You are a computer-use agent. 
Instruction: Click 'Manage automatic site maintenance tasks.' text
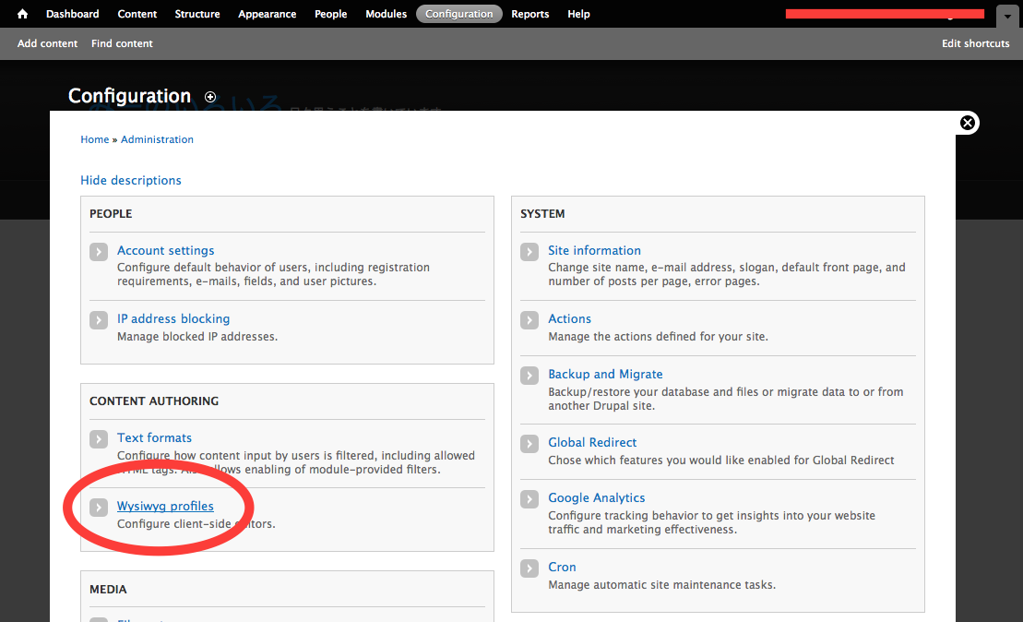click(661, 585)
